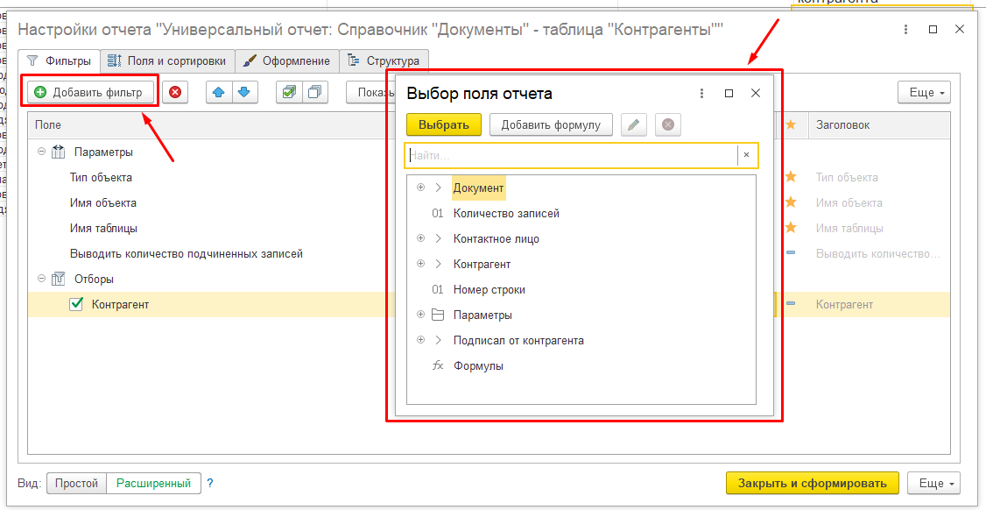This screenshot has height=510, width=986.
Task: Close the Выбор поля отчета dialog
Action: [757, 93]
